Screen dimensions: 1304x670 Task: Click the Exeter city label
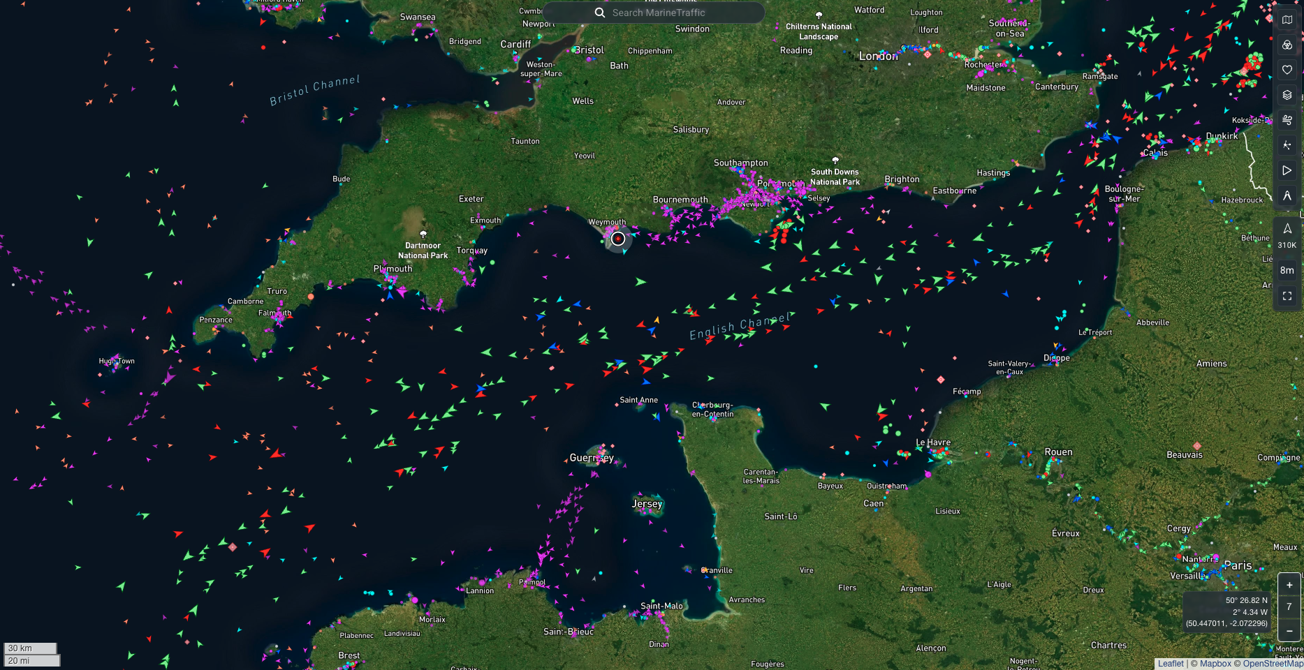(471, 199)
